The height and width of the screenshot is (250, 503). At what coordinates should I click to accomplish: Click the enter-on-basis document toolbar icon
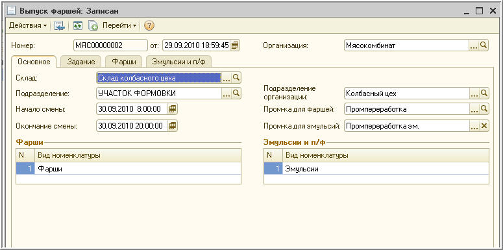[93, 26]
